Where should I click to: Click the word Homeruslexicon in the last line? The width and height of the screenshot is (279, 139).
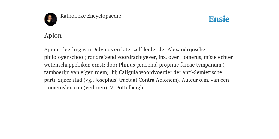click(63, 88)
